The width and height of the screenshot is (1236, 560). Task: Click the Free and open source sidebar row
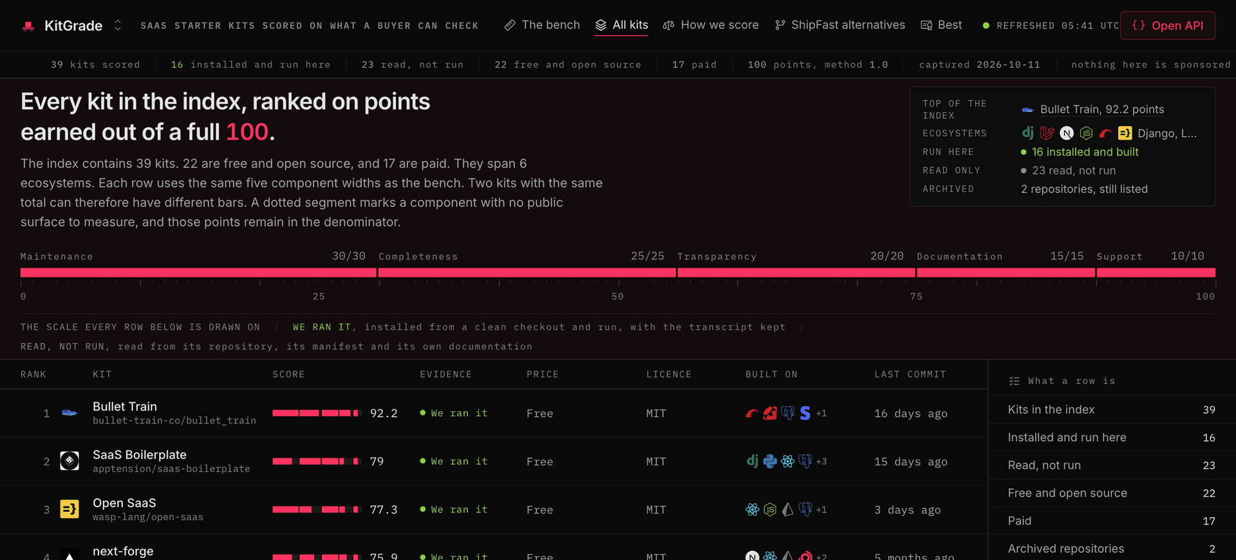[x=1112, y=493]
